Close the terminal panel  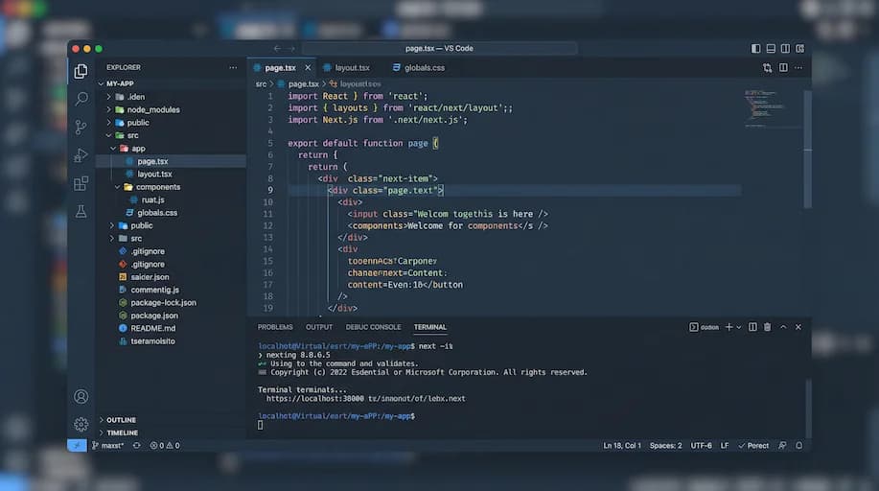tap(798, 327)
